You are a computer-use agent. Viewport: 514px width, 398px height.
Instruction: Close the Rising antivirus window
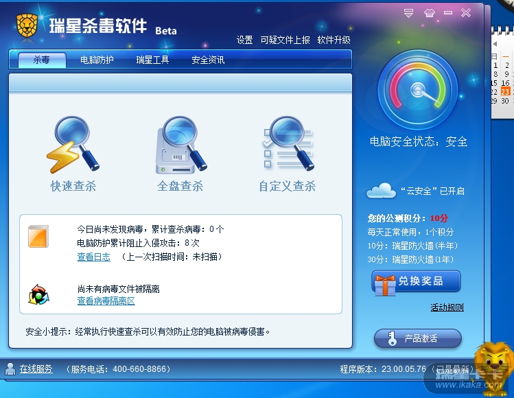point(466,13)
